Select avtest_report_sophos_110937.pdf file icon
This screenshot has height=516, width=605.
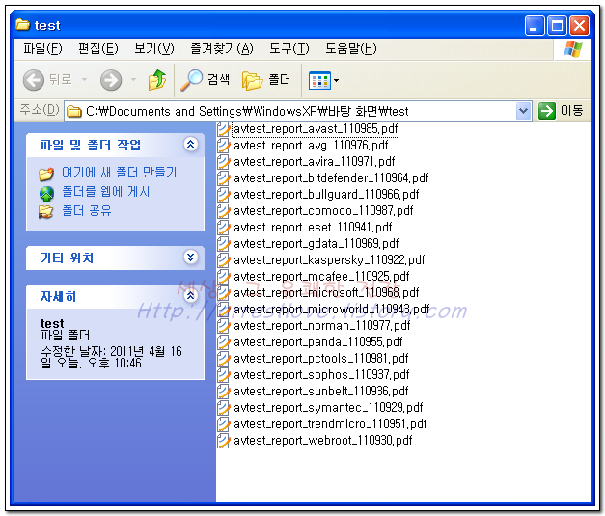[x=223, y=375]
